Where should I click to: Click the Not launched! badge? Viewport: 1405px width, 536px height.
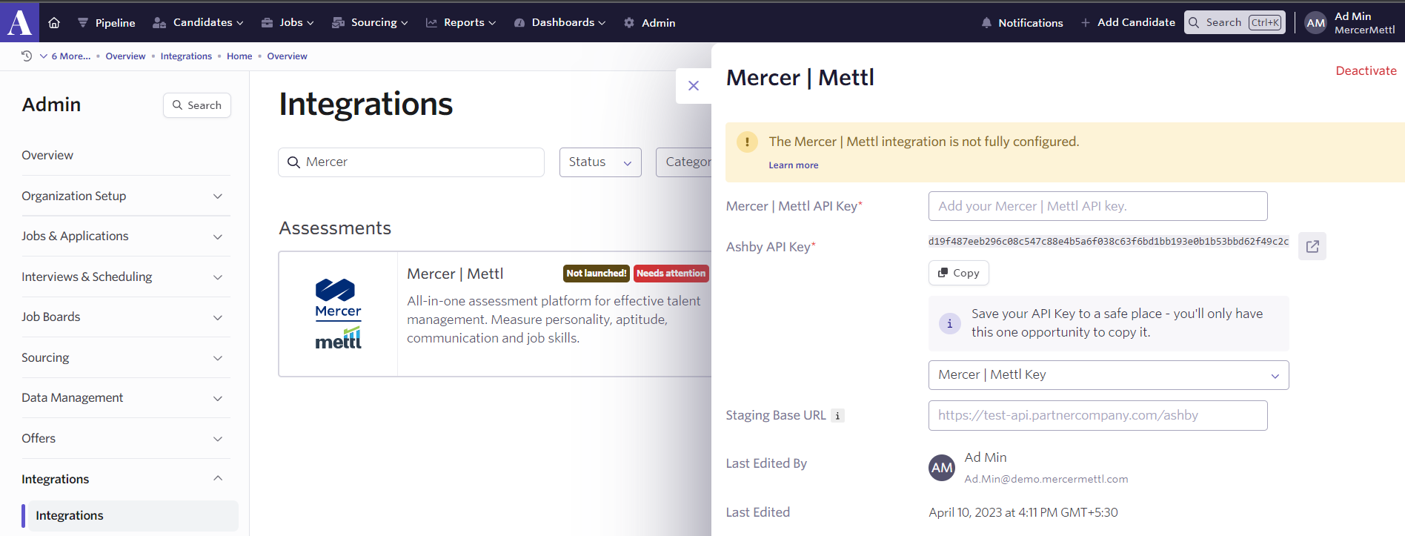point(597,274)
